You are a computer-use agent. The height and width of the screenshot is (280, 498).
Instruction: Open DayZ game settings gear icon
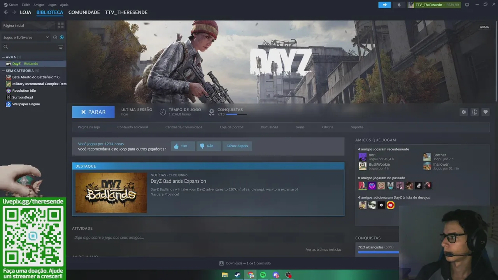point(464,112)
